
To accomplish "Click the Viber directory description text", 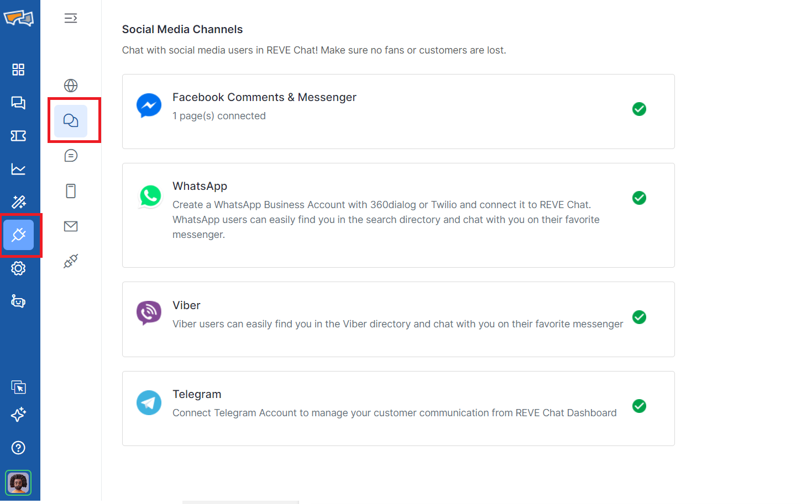I will click(x=397, y=324).
